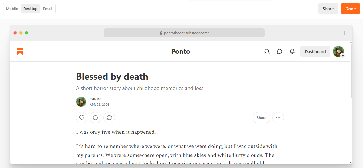Open search with the magnifier icon
This screenshot has width=363, height=168.
tap(267, 51)
